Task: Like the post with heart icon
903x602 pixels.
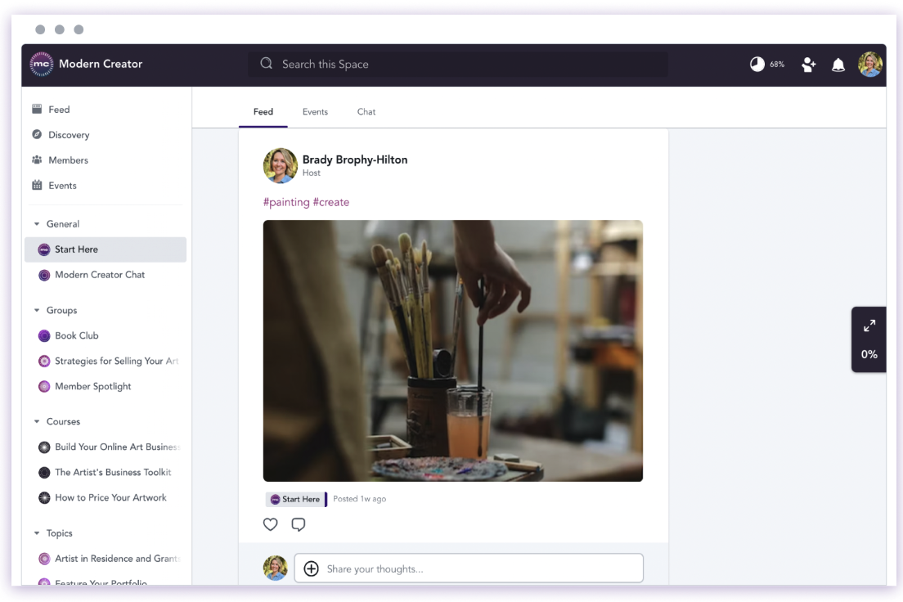Action: (270, 524)
